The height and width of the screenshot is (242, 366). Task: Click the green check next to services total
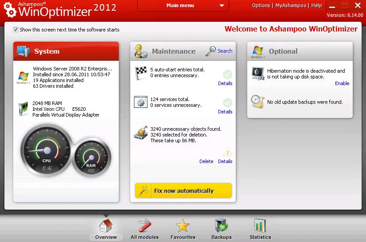coord(227,102)
